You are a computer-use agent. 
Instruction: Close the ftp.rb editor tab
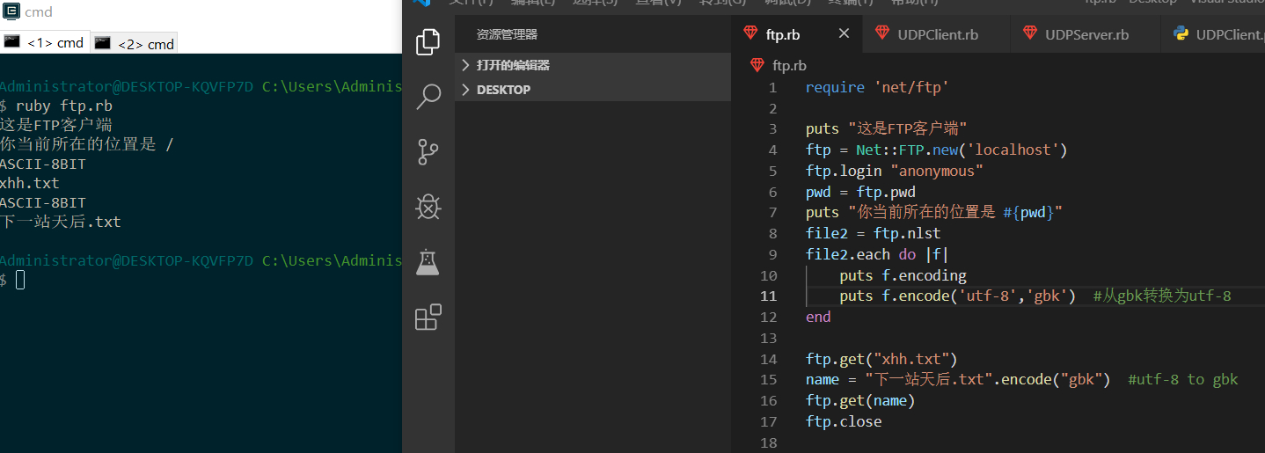click(x=844, y=33)
